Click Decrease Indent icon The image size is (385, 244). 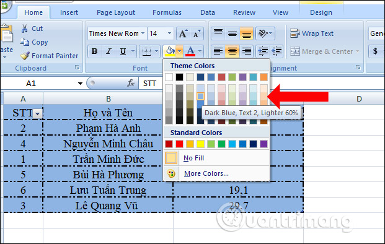click(263, 51)
